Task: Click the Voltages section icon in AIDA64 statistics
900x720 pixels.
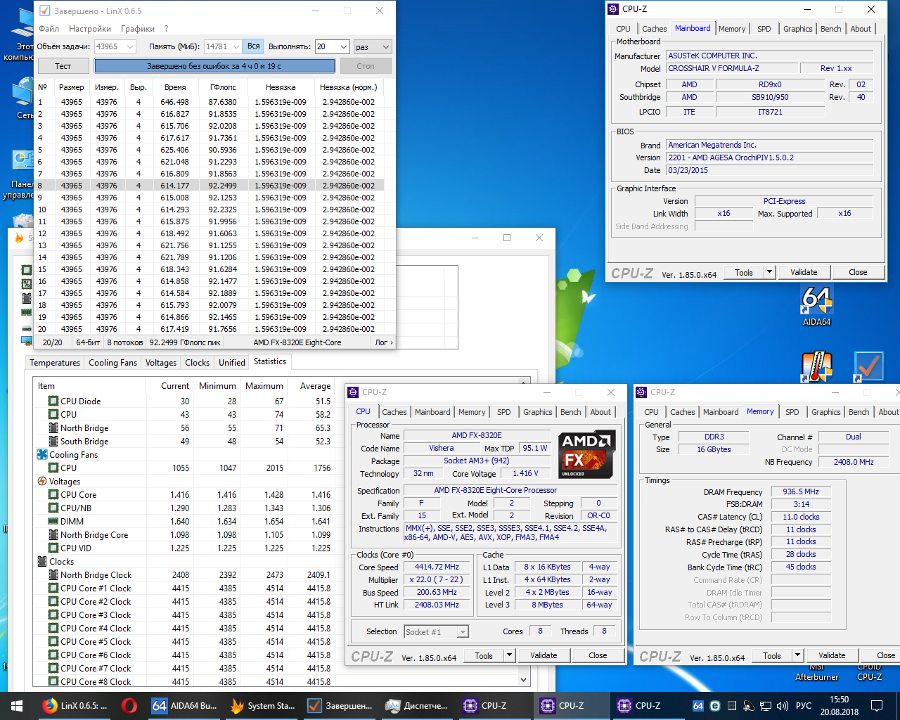Action: pos(42,481)
